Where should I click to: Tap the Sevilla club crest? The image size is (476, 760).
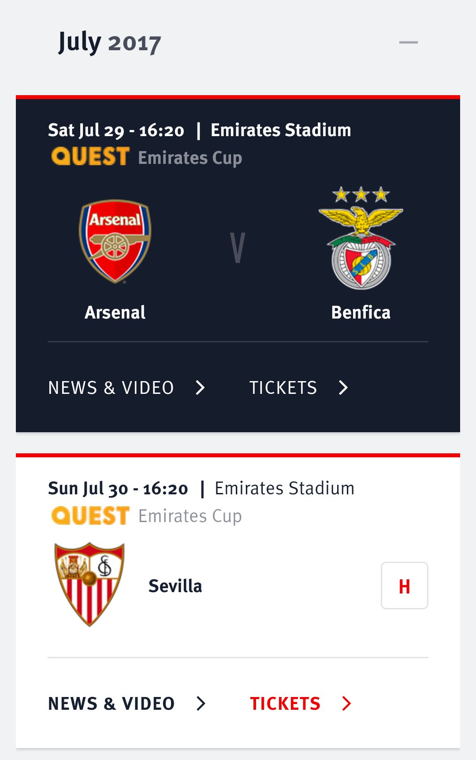(x=89, y=584)
